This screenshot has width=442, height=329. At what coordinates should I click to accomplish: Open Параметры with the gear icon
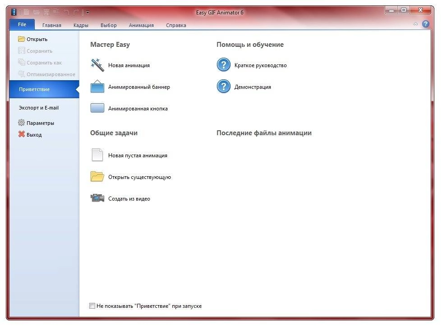coord(36,123)
